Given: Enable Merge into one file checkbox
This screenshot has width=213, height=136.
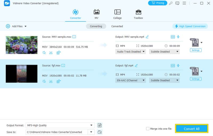Looking at the screenshot, I should pyautogui.click(x=148, y=129).
